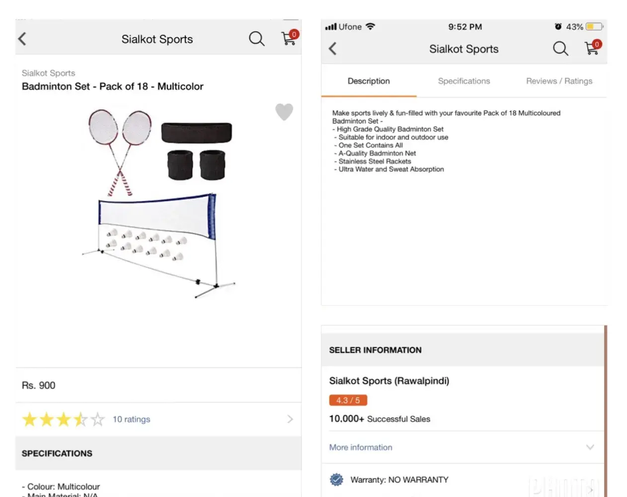Open ratings details with the right chevron

290,419
